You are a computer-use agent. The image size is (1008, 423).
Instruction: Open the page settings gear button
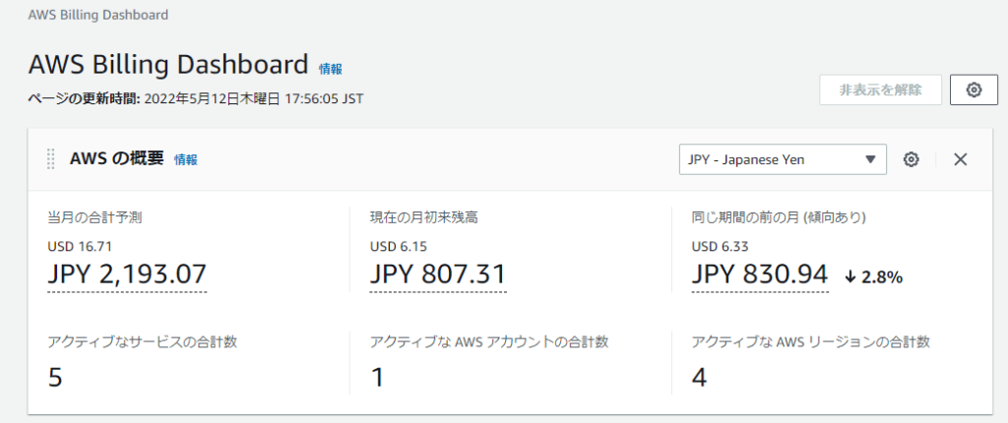974,90
